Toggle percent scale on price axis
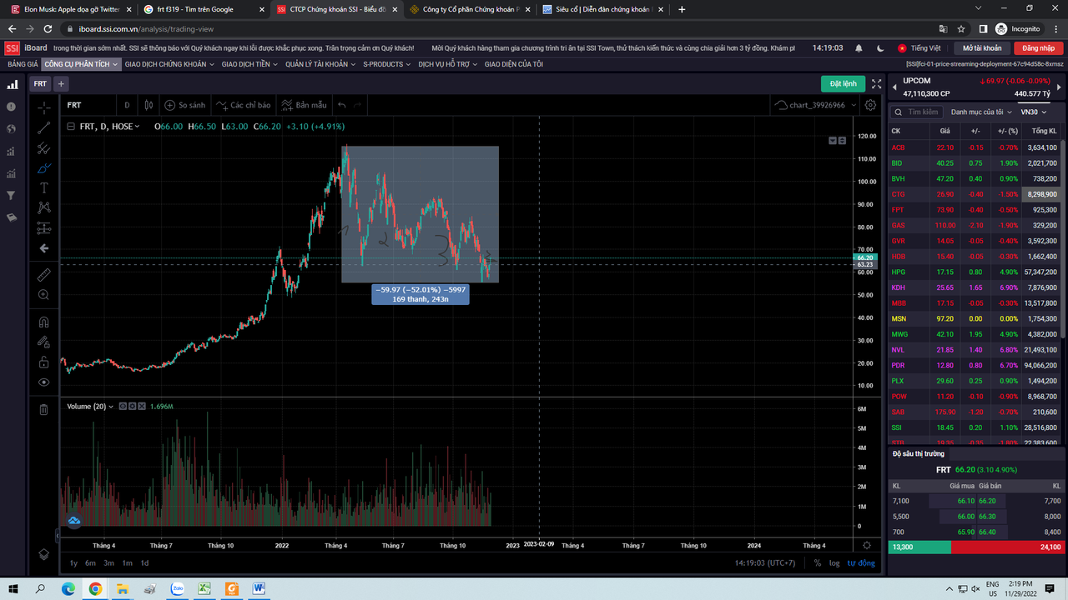1068x600 pixels. tap(817, 562)
